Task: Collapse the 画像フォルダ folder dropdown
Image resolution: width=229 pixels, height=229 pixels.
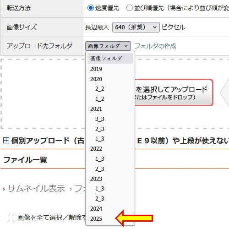Action: click(108, 46)
